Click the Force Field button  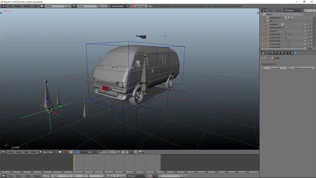[274, 68]
